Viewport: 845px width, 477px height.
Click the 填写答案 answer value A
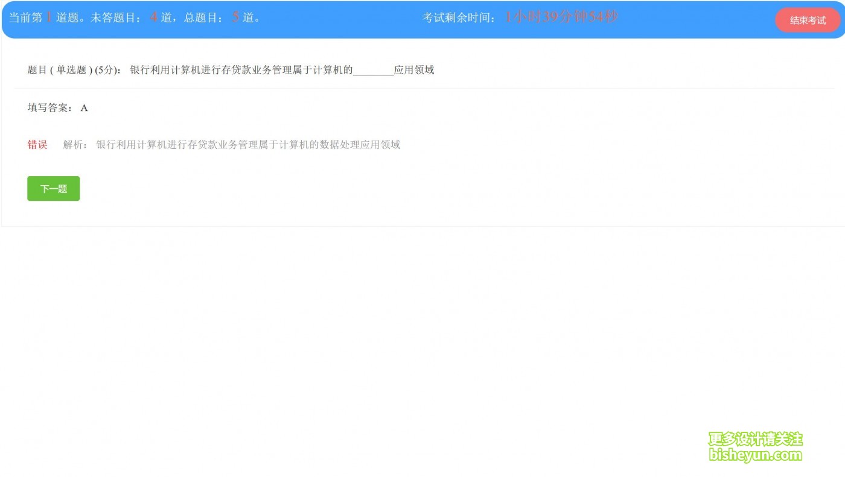(84, 108)
